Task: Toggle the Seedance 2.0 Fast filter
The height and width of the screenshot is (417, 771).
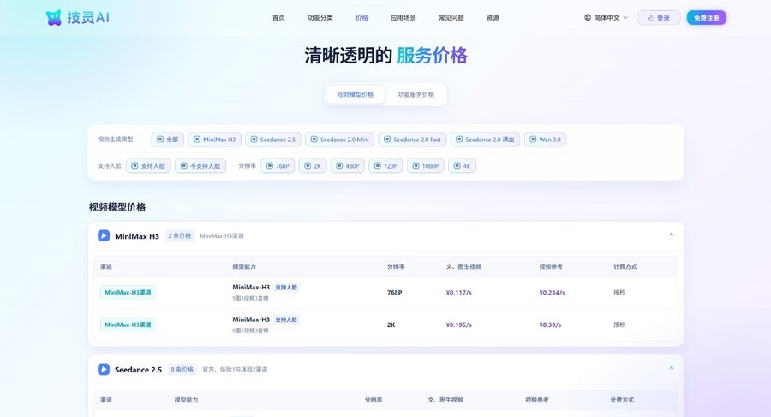Action: (x=413, y=140)
